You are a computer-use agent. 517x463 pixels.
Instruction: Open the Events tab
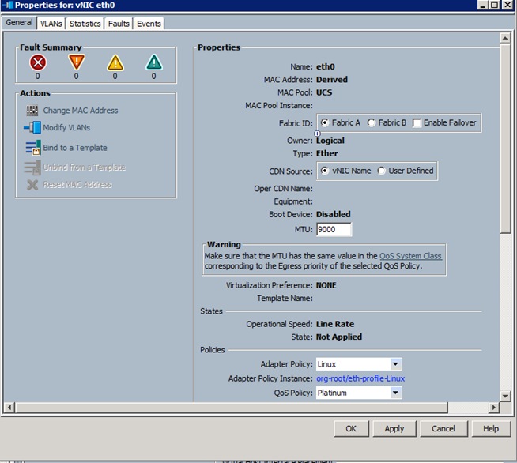(x=149, y=24)
